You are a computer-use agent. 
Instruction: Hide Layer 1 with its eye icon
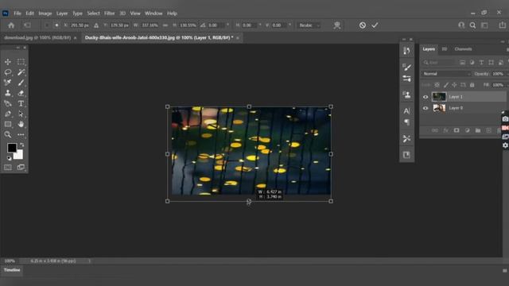coord(425,97)
